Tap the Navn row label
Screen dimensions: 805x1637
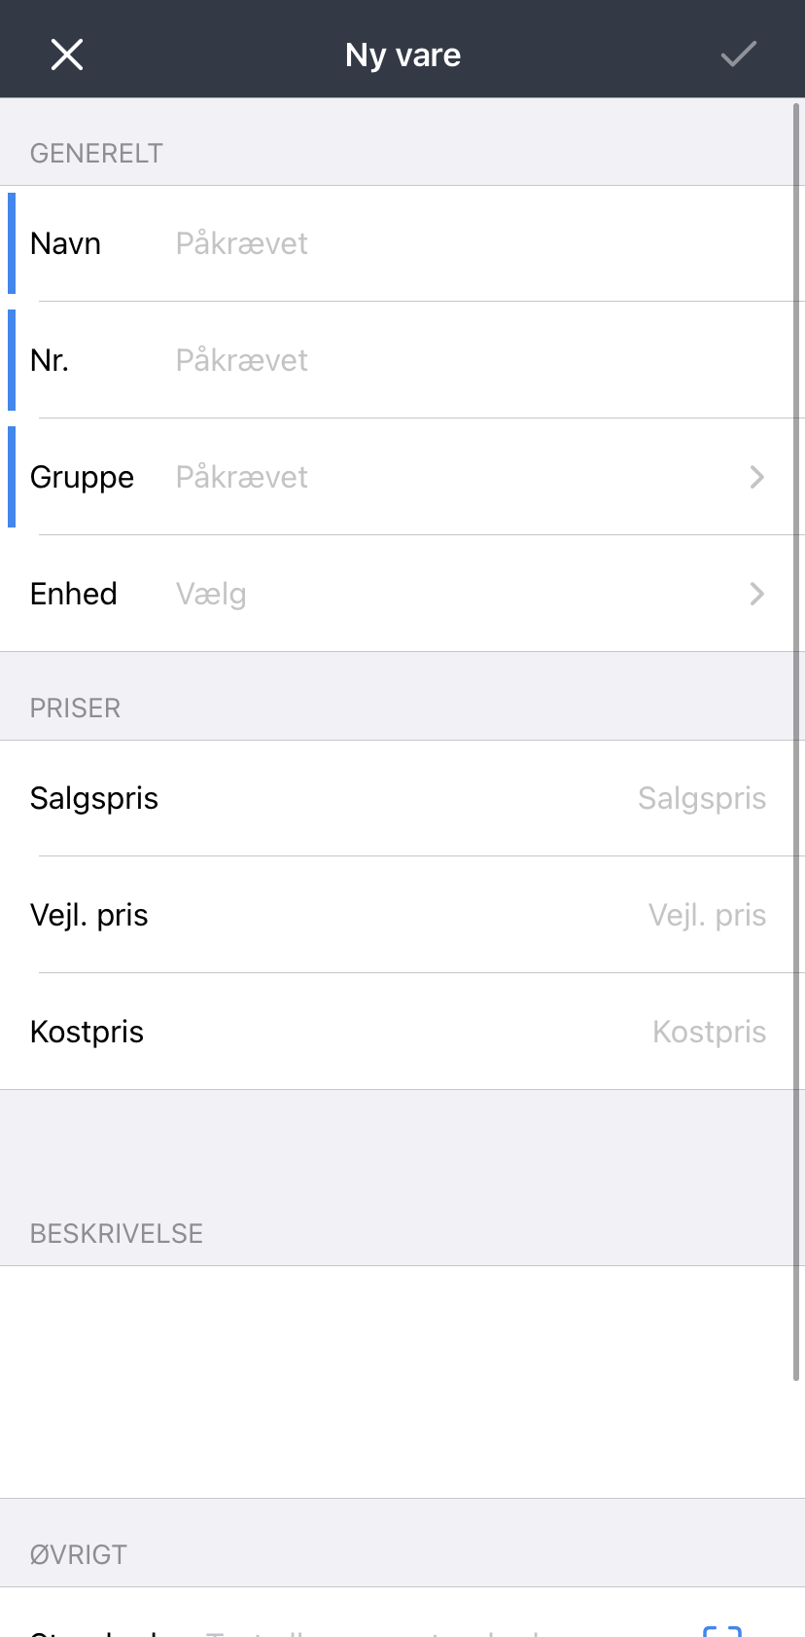click(65, 243)
